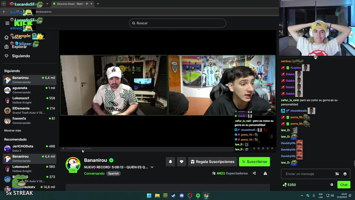
Task: Toggle follow heart for Bananirou
Action: (181, 162)
